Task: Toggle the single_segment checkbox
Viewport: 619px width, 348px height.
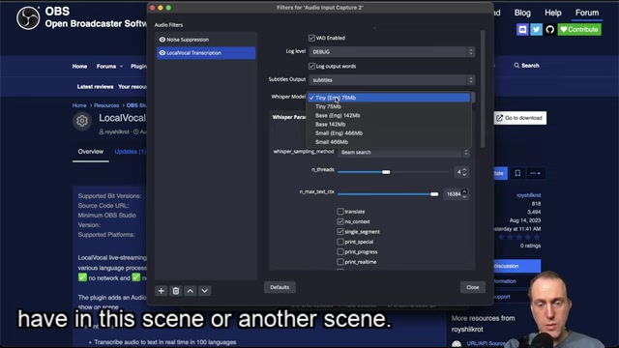Action: (x=340, y=232)
